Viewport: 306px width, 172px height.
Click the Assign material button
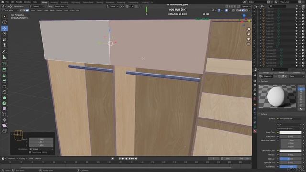pyautogui.click(x=266, y=73)
